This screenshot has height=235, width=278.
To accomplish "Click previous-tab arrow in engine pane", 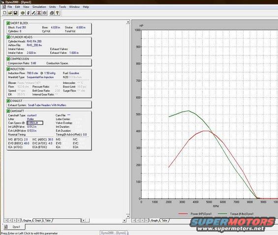I will [x=10, y=220].
